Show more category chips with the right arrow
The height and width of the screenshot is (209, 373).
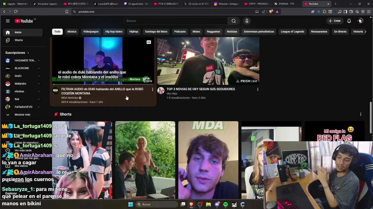365,32
